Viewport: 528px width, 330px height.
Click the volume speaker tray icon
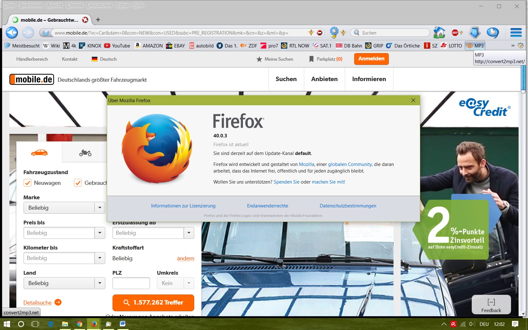472,324
